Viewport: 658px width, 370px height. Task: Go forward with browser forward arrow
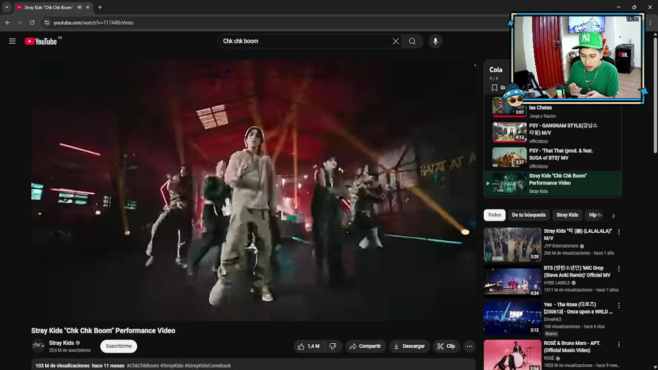20,23
